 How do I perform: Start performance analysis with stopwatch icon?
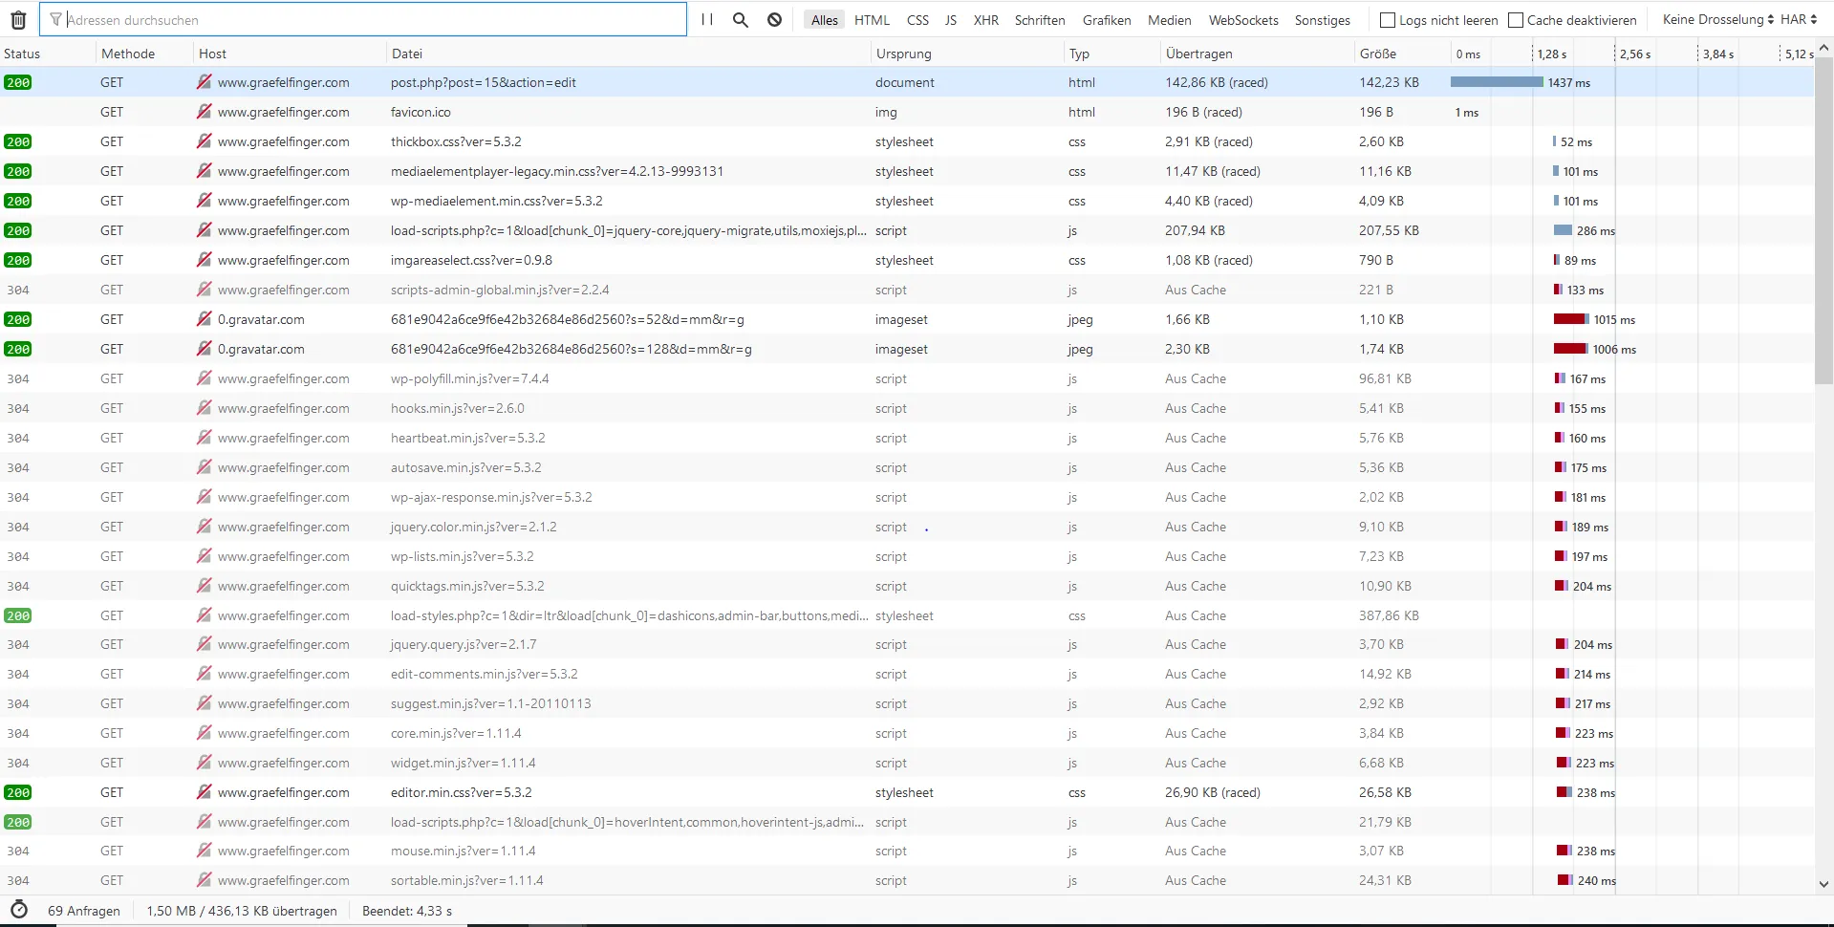click(19, 910)
